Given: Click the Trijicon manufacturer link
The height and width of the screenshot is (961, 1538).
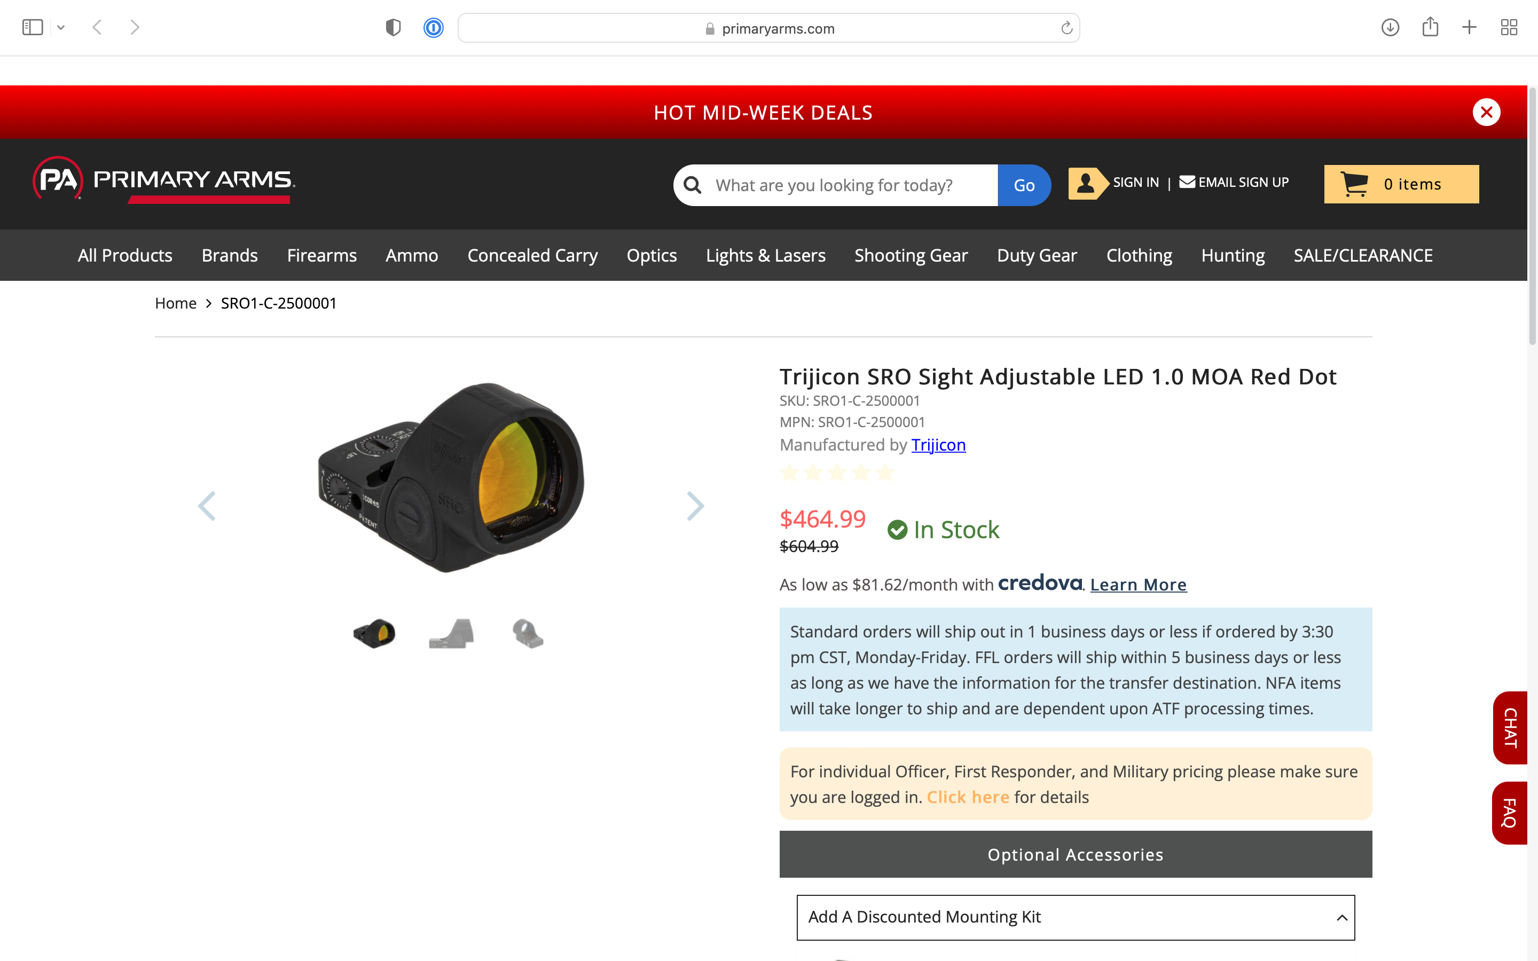Looking at the screenshot, I should pos(938,445).
